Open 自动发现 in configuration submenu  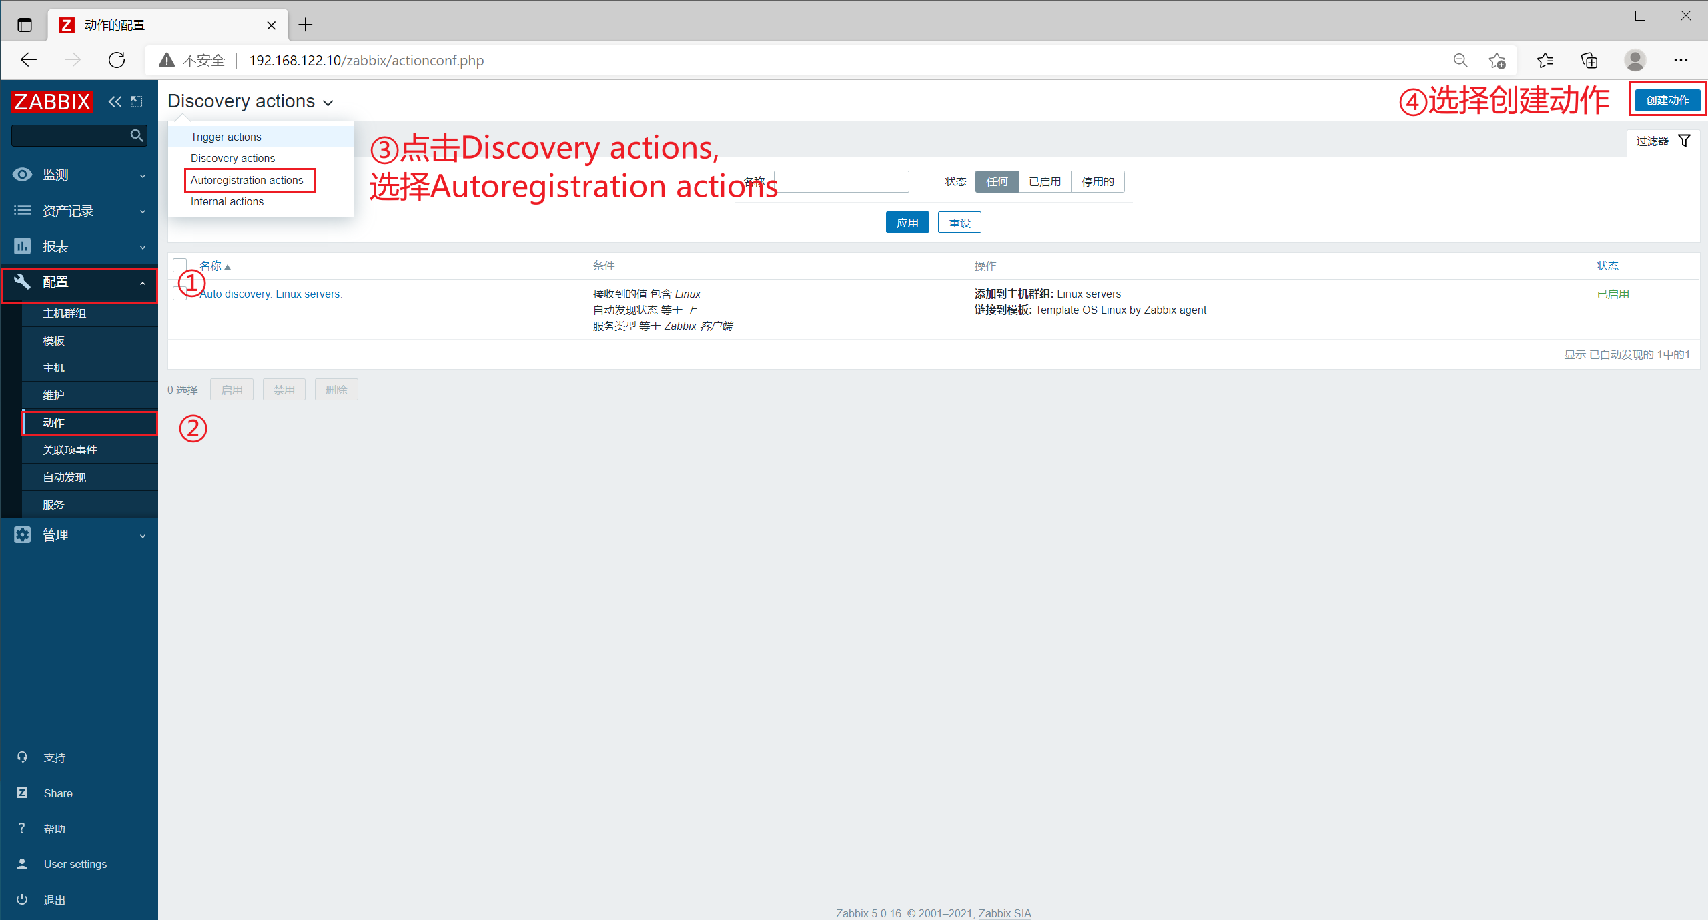[90, 477]
